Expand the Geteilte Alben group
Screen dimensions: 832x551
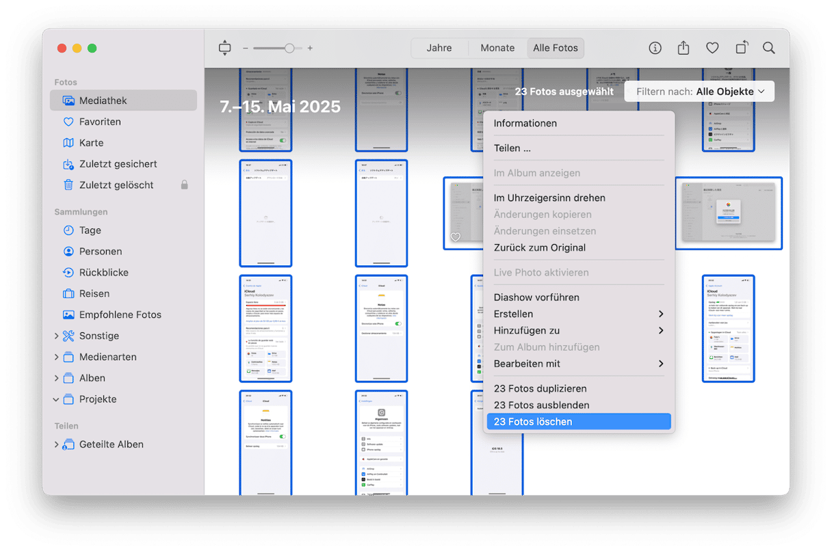(57, 444)
